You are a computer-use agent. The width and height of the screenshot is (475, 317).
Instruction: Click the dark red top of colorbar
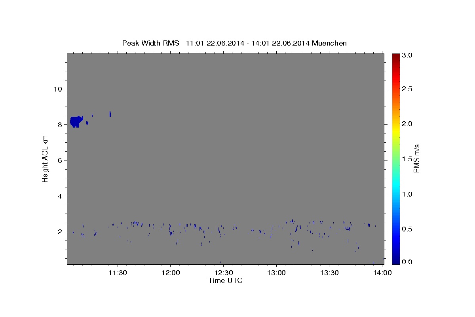point(396,56)
